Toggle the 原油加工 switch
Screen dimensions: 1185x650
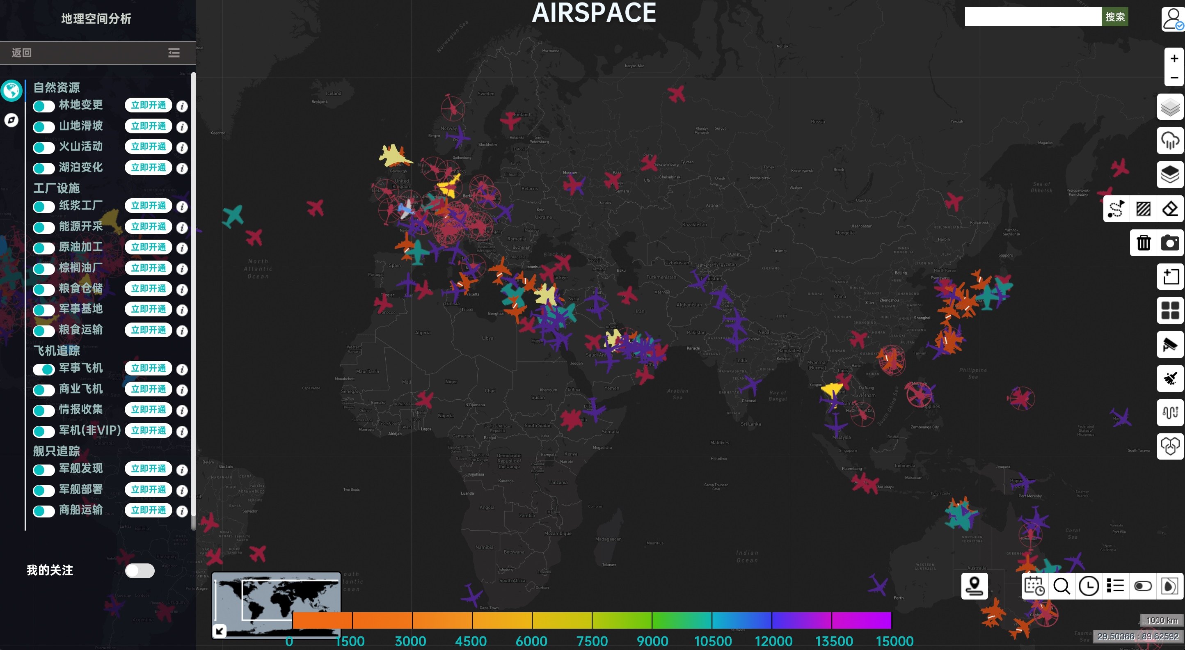pos(44,248)
